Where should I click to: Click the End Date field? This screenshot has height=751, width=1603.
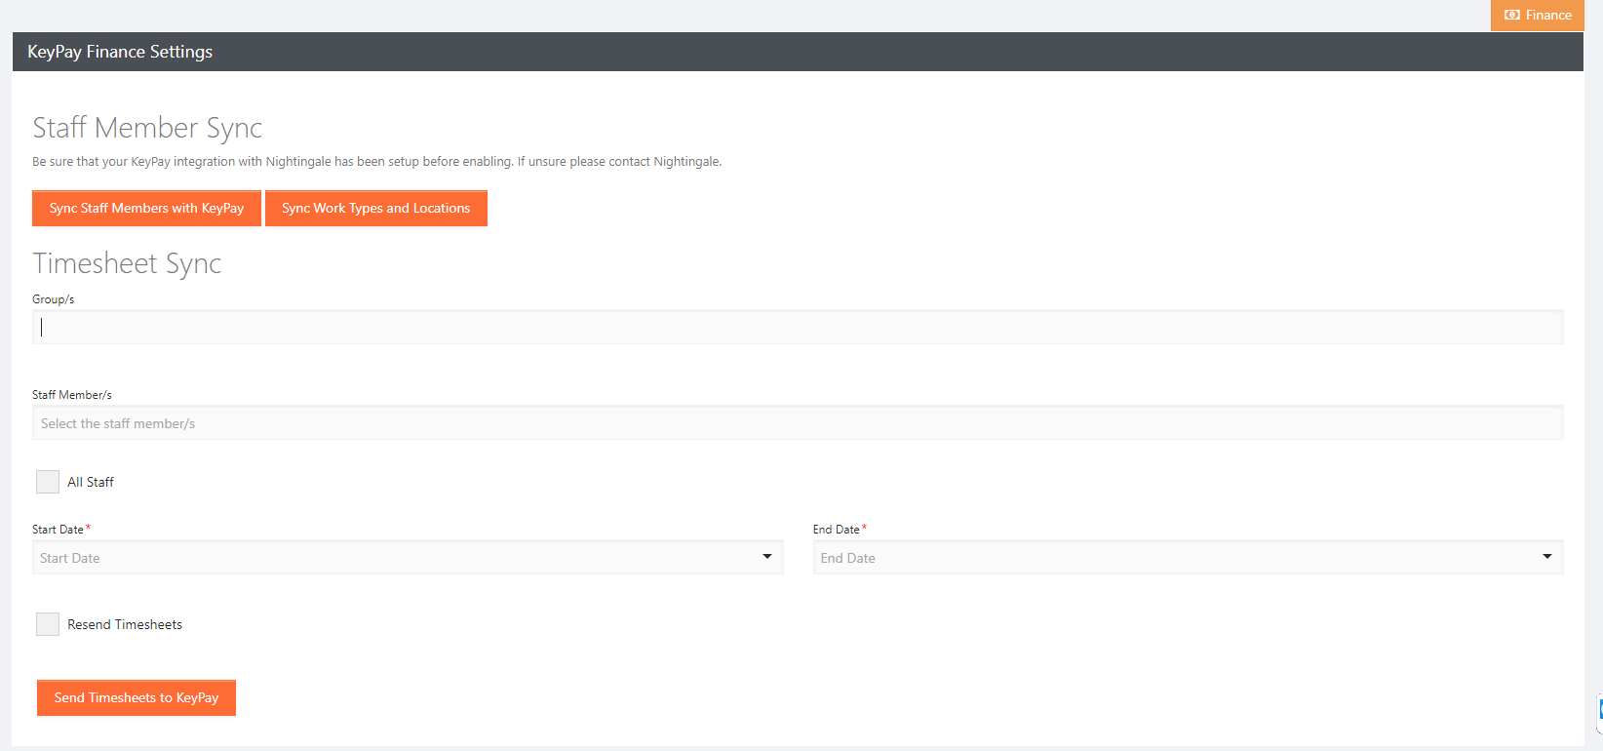click(1189, 557)
